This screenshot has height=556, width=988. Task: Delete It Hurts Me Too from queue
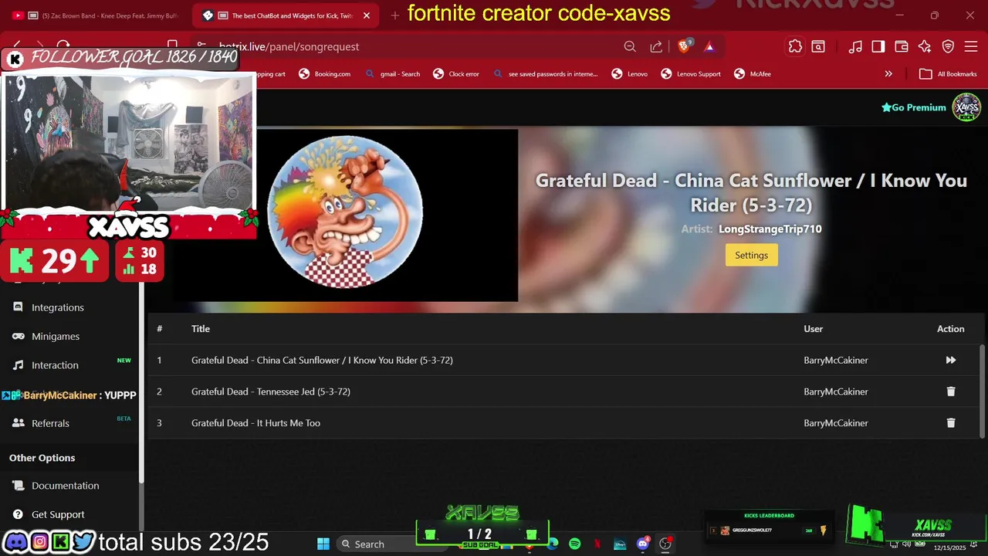[950, 423]
